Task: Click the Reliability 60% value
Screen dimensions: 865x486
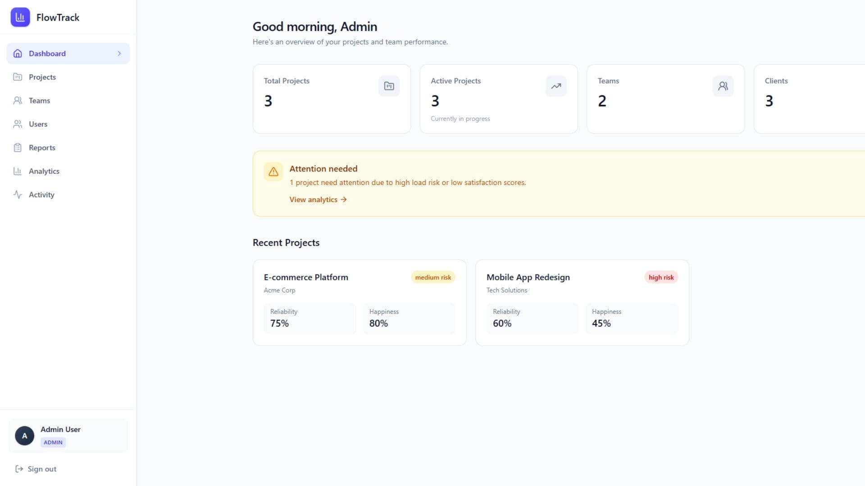Action: tap(502, 323)
